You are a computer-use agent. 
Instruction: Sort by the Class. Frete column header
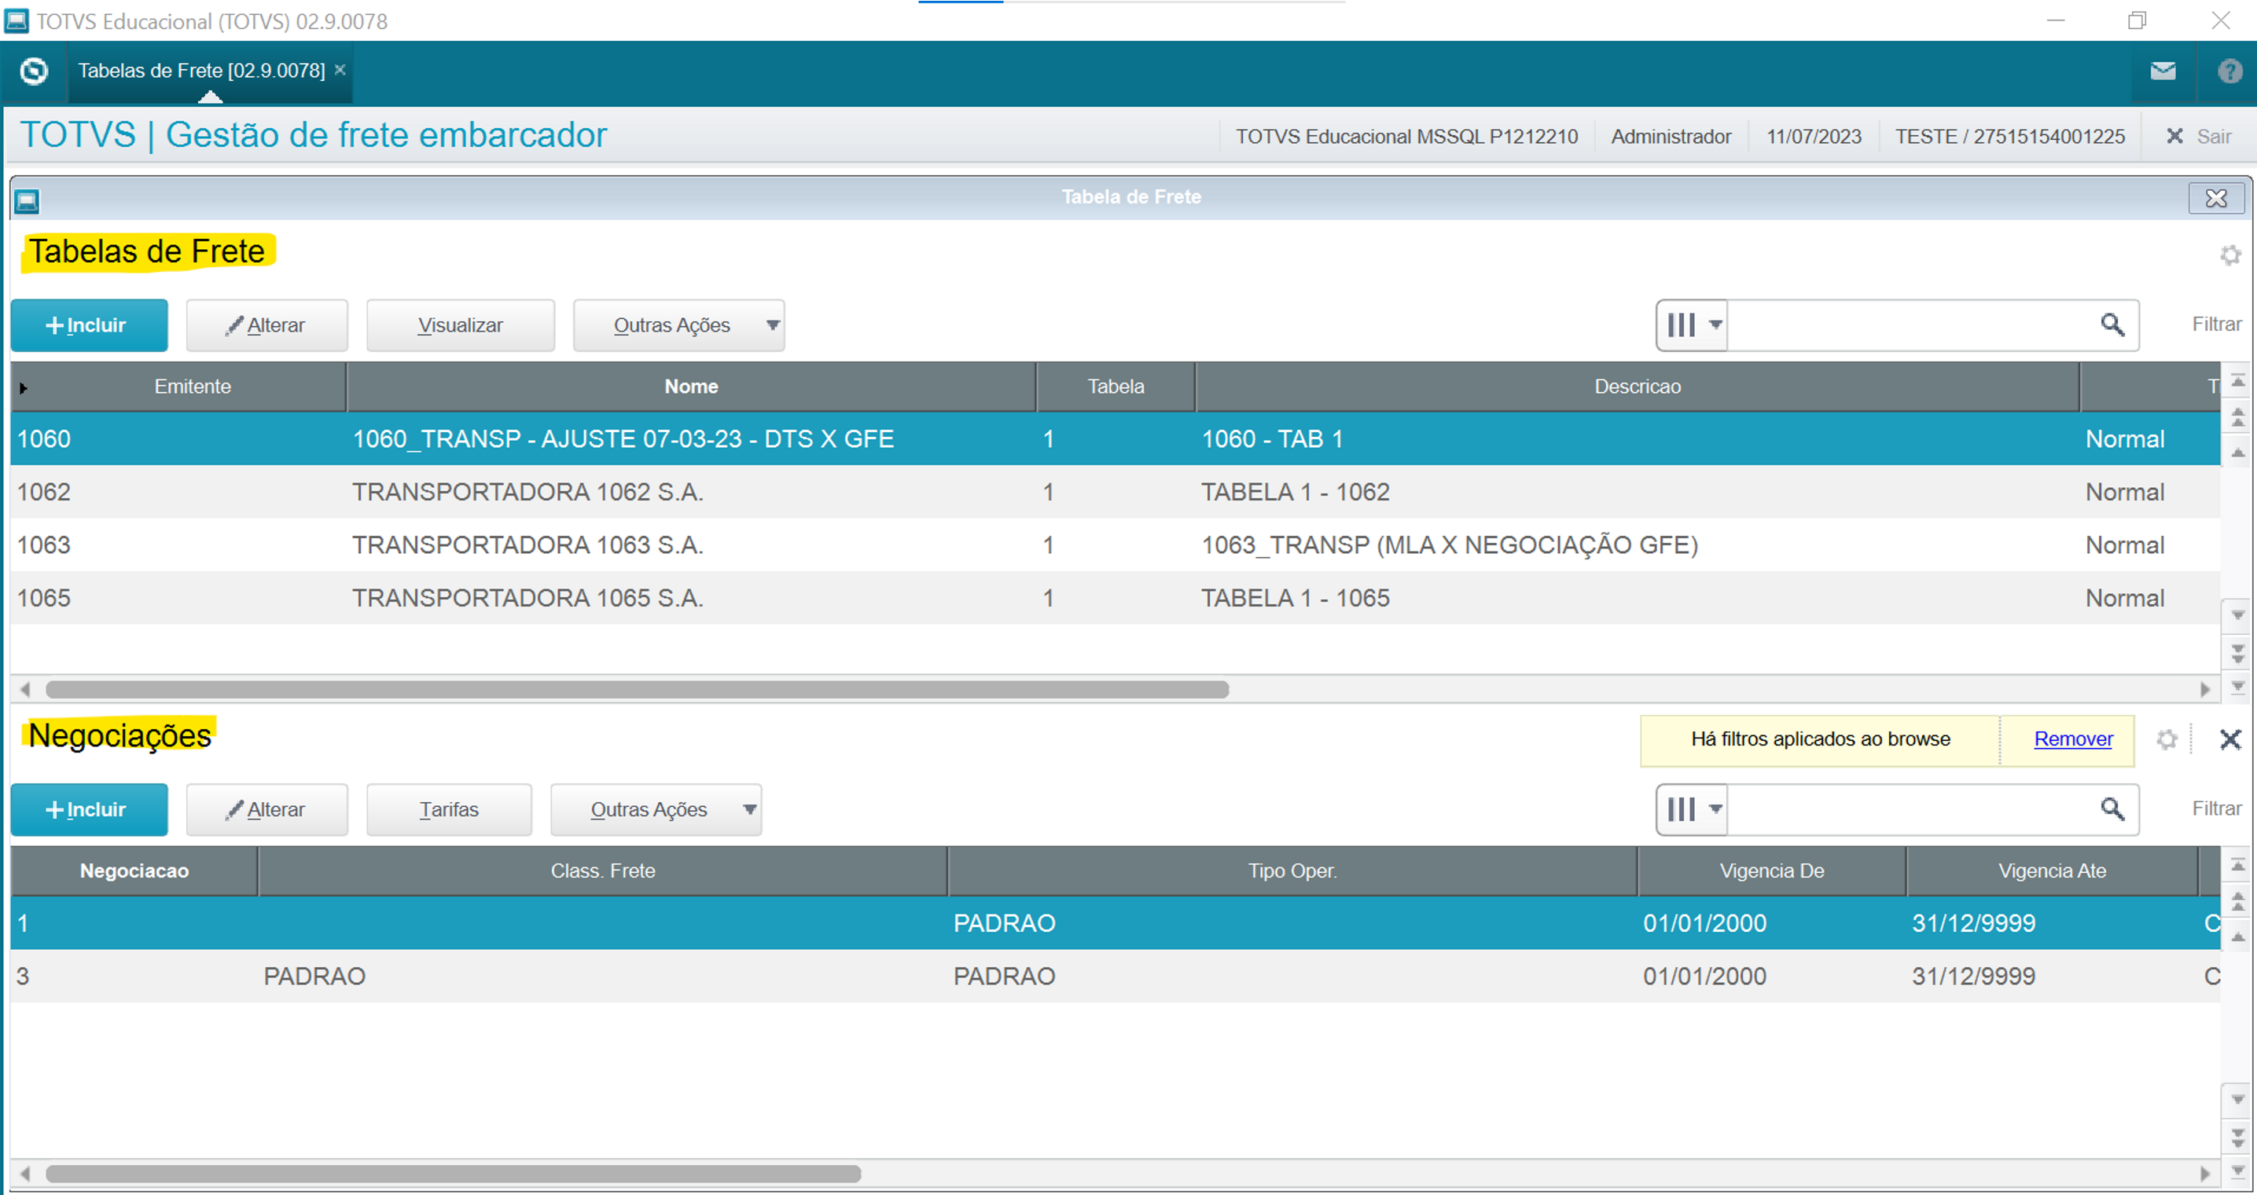pyautogui.click(x=603, y=872)
